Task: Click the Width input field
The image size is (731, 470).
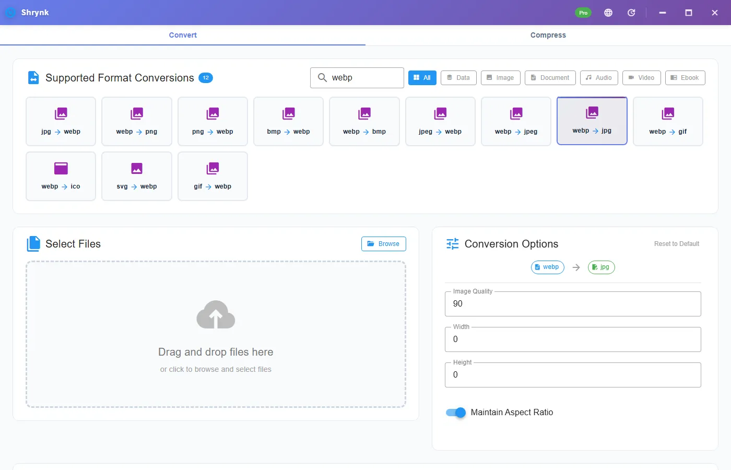Action: point(573,339)
